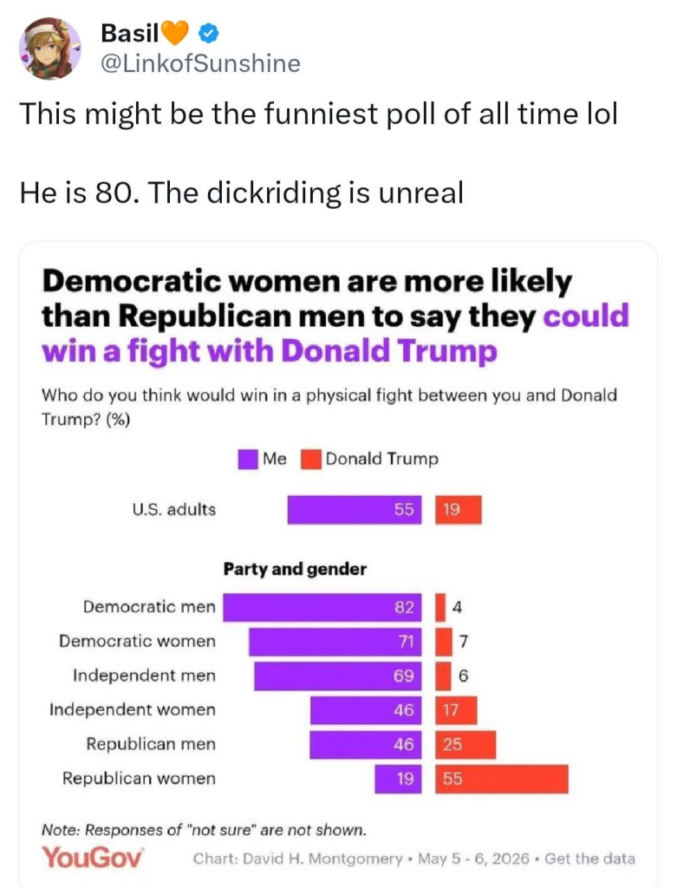Click the purple U.S. adults 55 bar
The width and height of the screenshot is (677, 888).
(x=355, y=510)
